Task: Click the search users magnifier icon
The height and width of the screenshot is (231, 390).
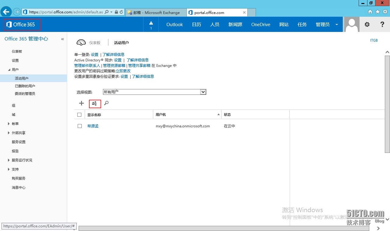Action: coord(106,103)
